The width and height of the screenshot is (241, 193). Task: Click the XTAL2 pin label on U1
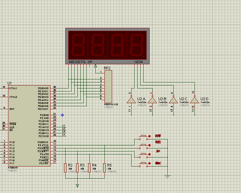click(x=13, y=97)
